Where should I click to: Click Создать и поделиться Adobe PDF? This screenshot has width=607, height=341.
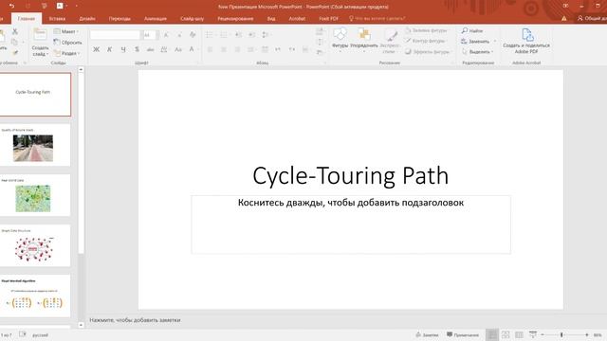click(526, 41)
